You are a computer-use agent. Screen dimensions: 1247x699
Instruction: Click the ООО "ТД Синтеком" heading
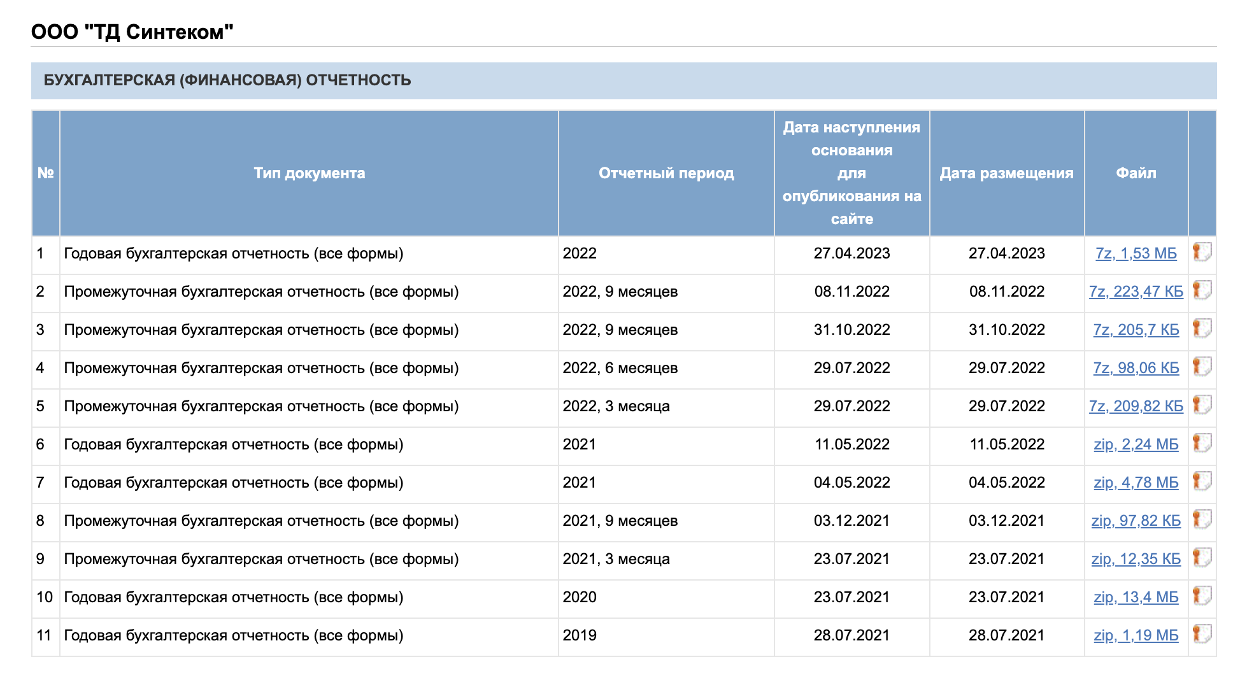pos(132,32)
